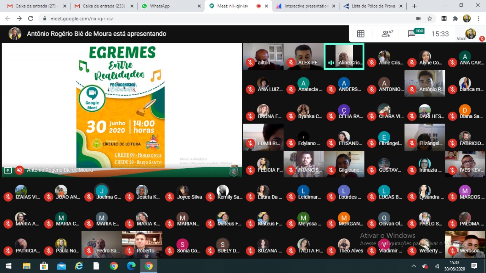Screen dimensions: 486x273
Task: Open a new browser tab
Action: (x=414, y=6)
